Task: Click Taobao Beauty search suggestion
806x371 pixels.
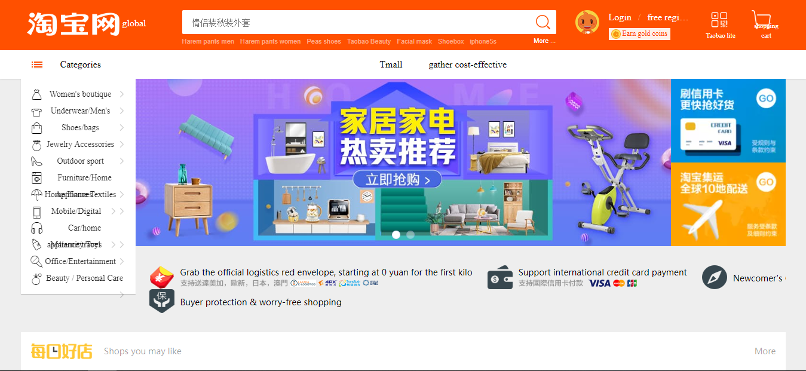Action: (369, 41)
